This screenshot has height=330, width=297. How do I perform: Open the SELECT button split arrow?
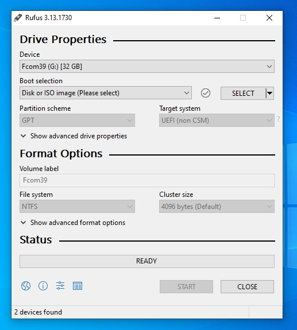(x=269, y=93)
